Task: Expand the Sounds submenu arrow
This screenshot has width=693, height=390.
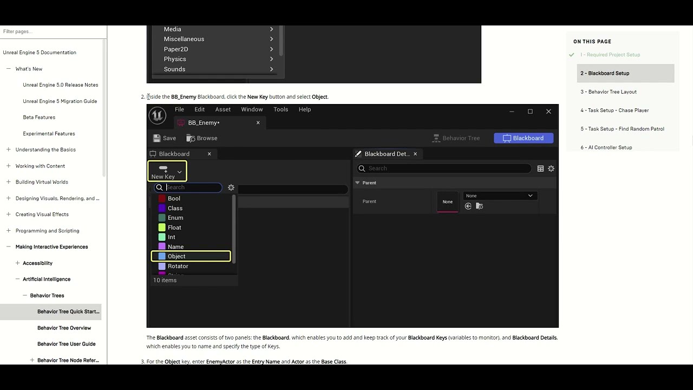Action: click(272, 69)
